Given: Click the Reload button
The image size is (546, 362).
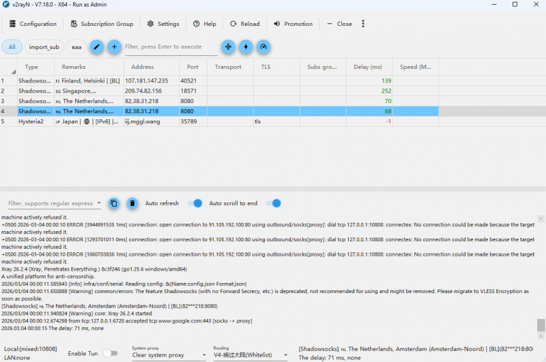Looking at the screenshot, I should (244, 24).
